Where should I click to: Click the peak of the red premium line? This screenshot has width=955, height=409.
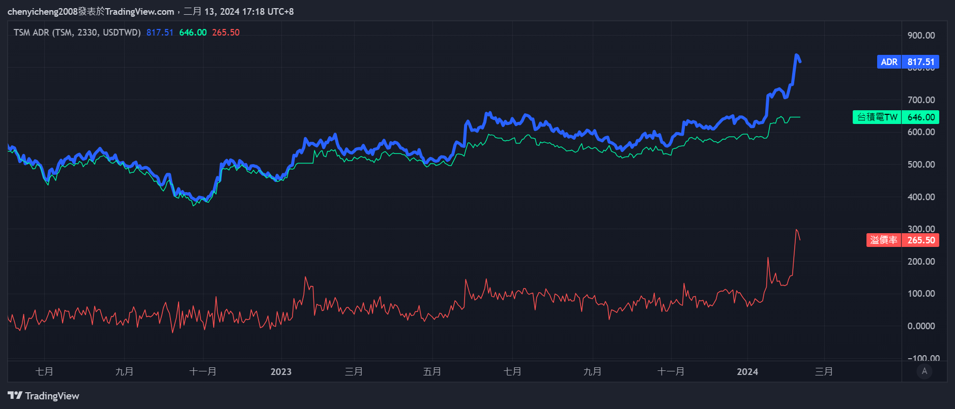[796, 230]
